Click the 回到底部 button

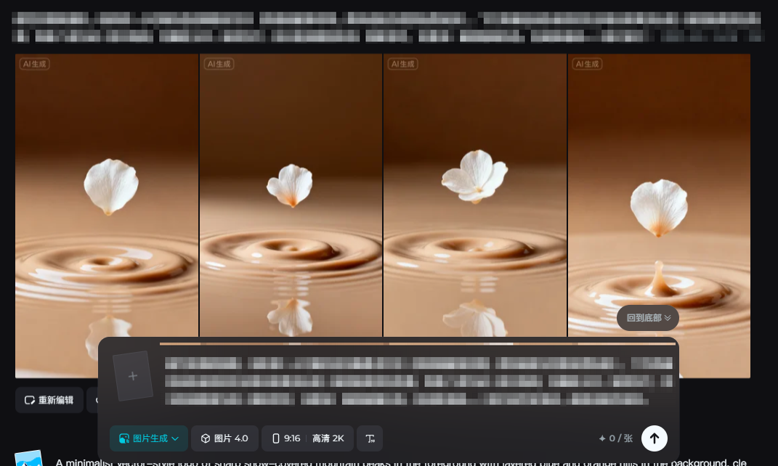coord(648,318)
